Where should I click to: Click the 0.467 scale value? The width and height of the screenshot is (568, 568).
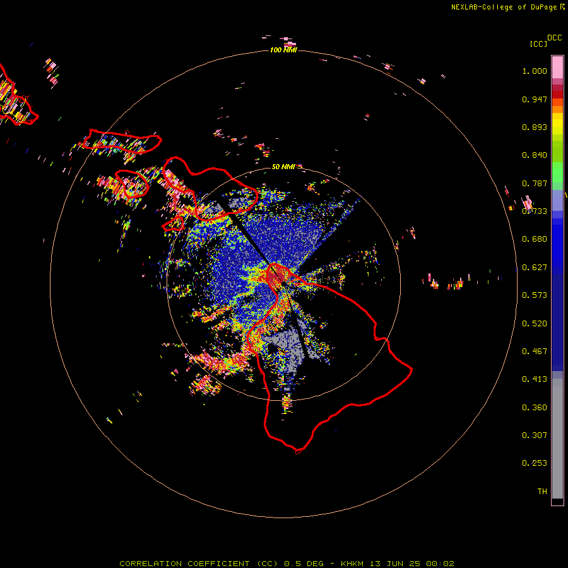tap(535, 352)
